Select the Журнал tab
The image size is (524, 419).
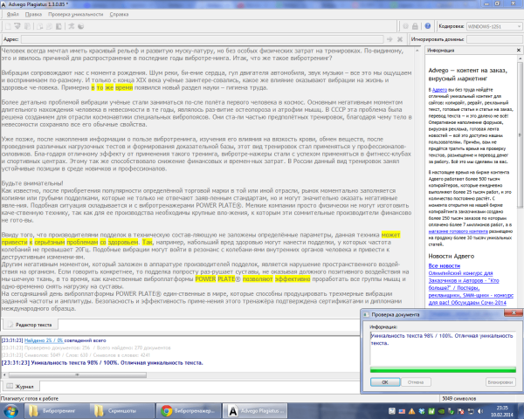[x=21, y=386]
